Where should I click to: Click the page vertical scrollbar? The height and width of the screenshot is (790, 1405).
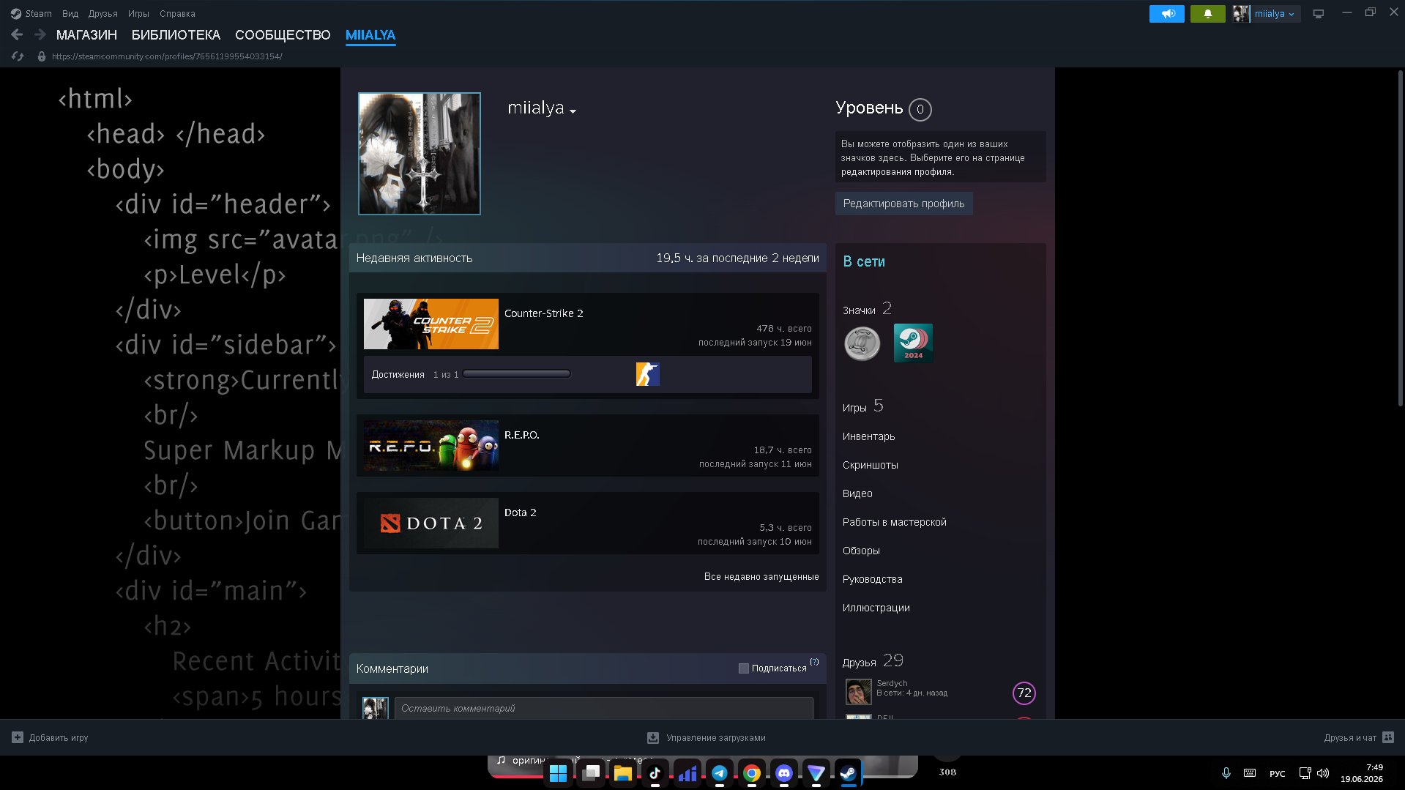coord(1400,239)
